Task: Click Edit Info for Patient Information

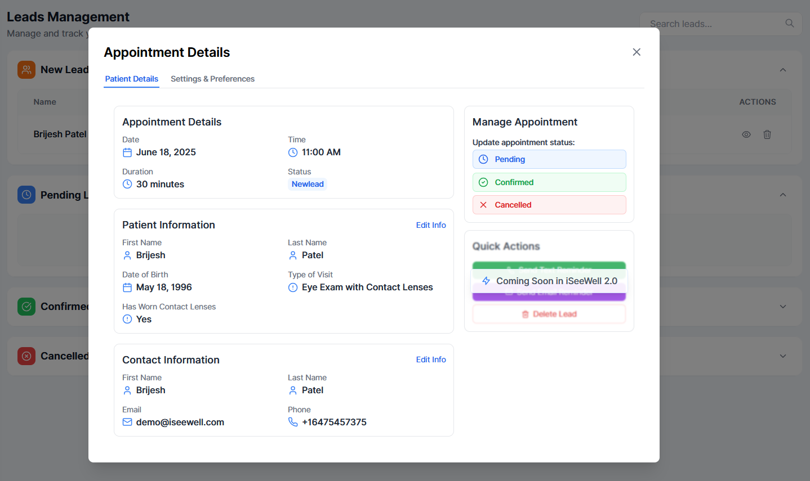Action: click(430, 225)
